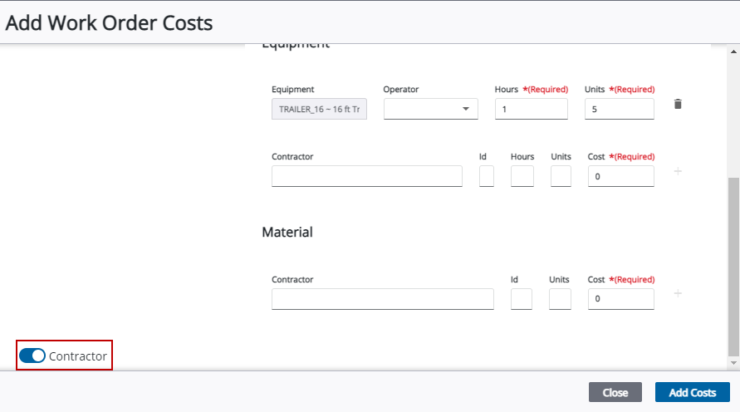The height and width of the screenshot is (412, 740).
Task: Click the Material contractor Id field
Action: pos(521,299)
